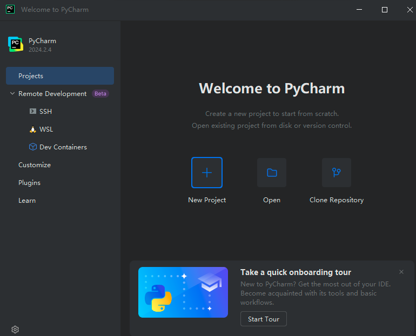Click the Start Tour button
Viewport: 416px width, 336px height.
[x=264, y=319]
